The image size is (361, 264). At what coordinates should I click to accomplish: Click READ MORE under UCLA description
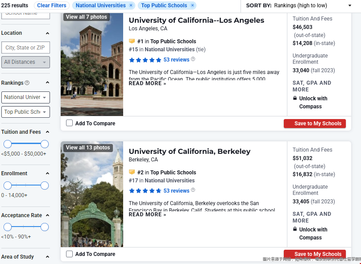[147, 83]
